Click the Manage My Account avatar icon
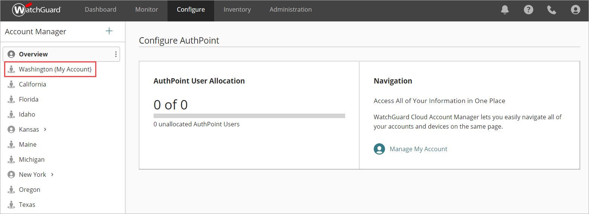Image resolution: width=589 pixels, height=214 pixels. [379, 149]
